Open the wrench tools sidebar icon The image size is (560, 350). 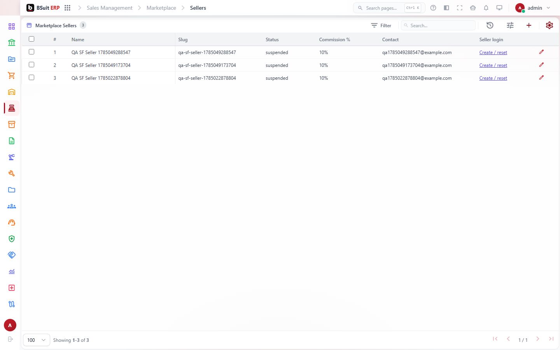point(12,173)
